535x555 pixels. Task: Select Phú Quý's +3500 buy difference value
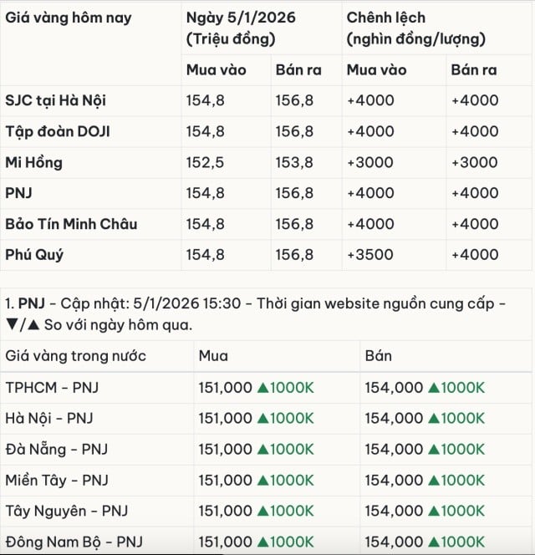[x=367, y=255]
